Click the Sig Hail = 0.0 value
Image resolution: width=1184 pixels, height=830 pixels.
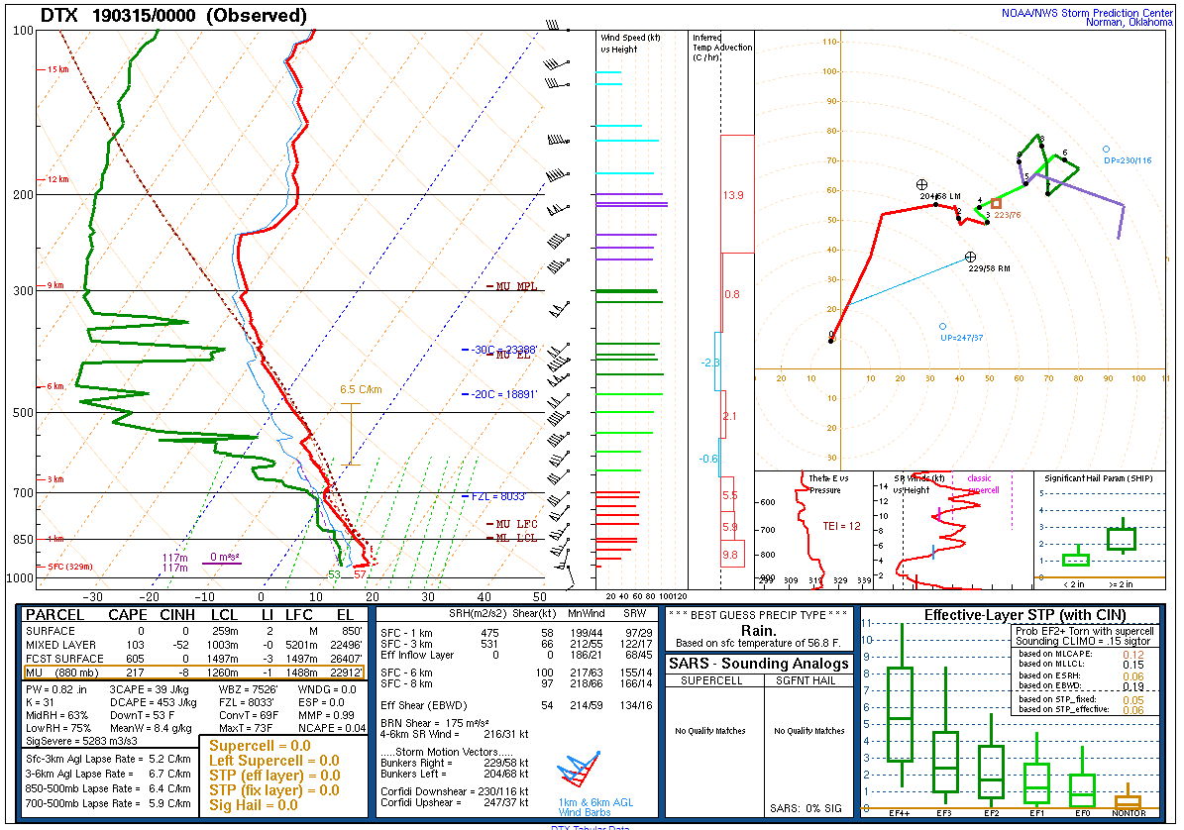(254, 805)
